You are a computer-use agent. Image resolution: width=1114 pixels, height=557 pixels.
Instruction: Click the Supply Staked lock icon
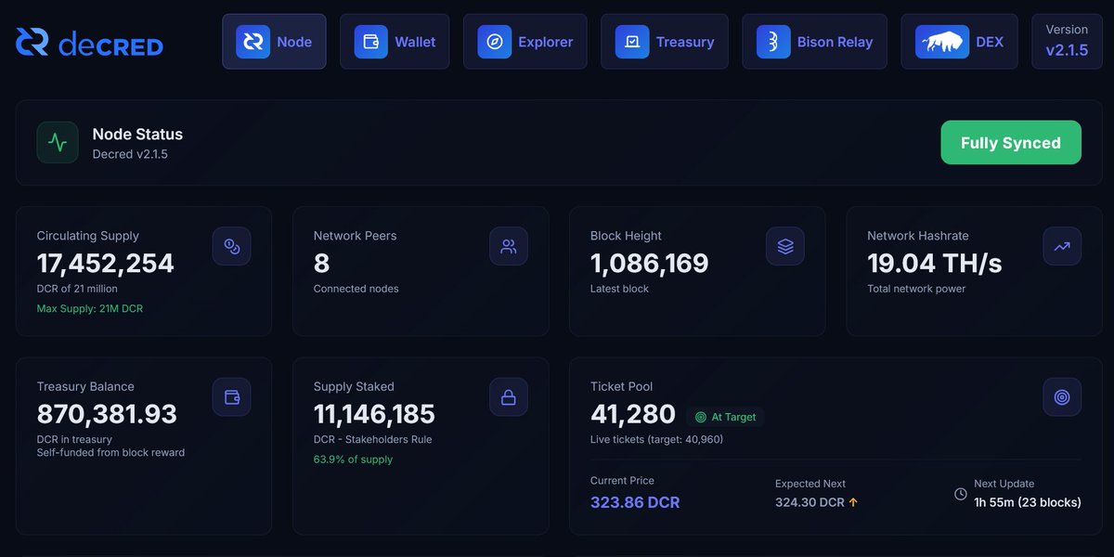509,396
